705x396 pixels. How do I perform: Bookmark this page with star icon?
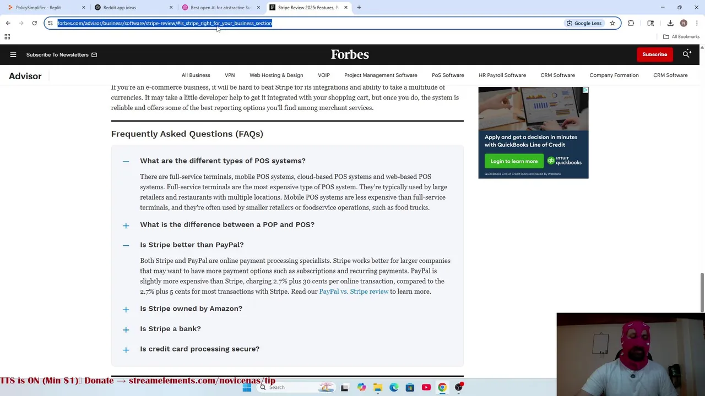(612, 23)
